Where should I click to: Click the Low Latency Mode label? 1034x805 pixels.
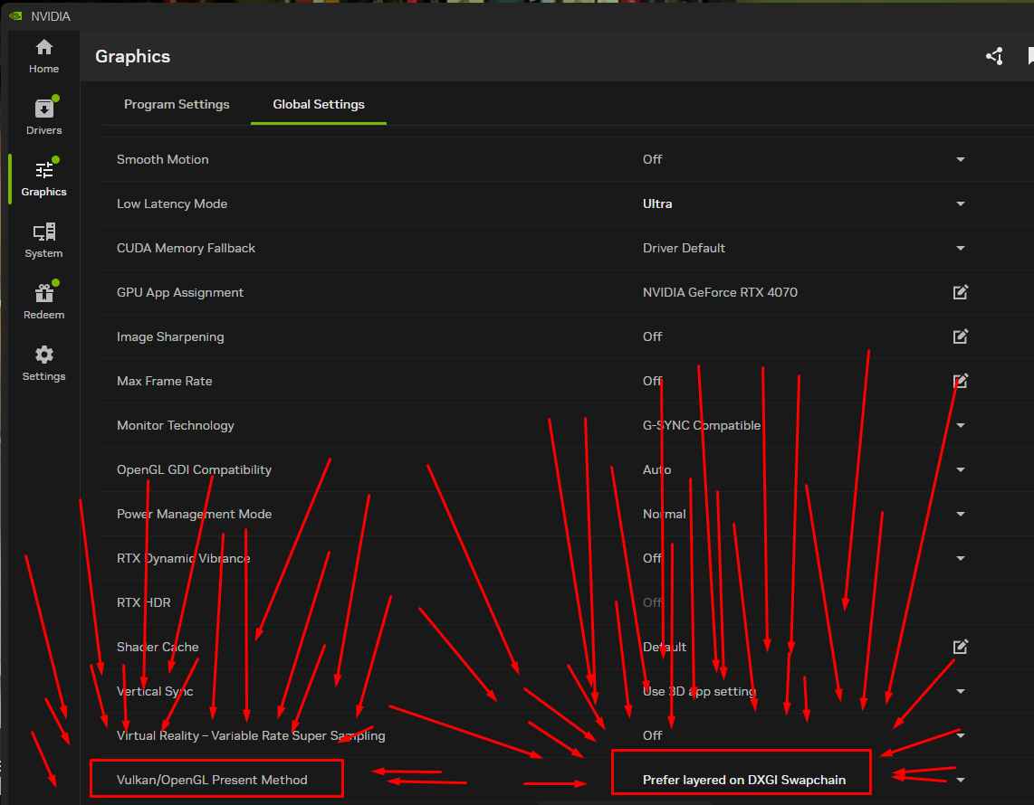tap(171, 204)
